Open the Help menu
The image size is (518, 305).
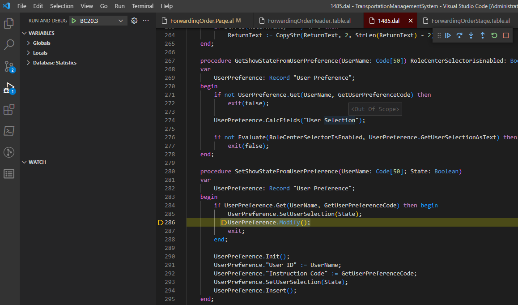pos(167,6)
